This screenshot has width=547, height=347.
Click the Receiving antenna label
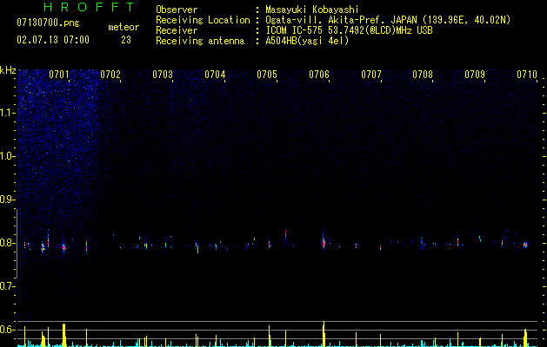pos(200,41)
